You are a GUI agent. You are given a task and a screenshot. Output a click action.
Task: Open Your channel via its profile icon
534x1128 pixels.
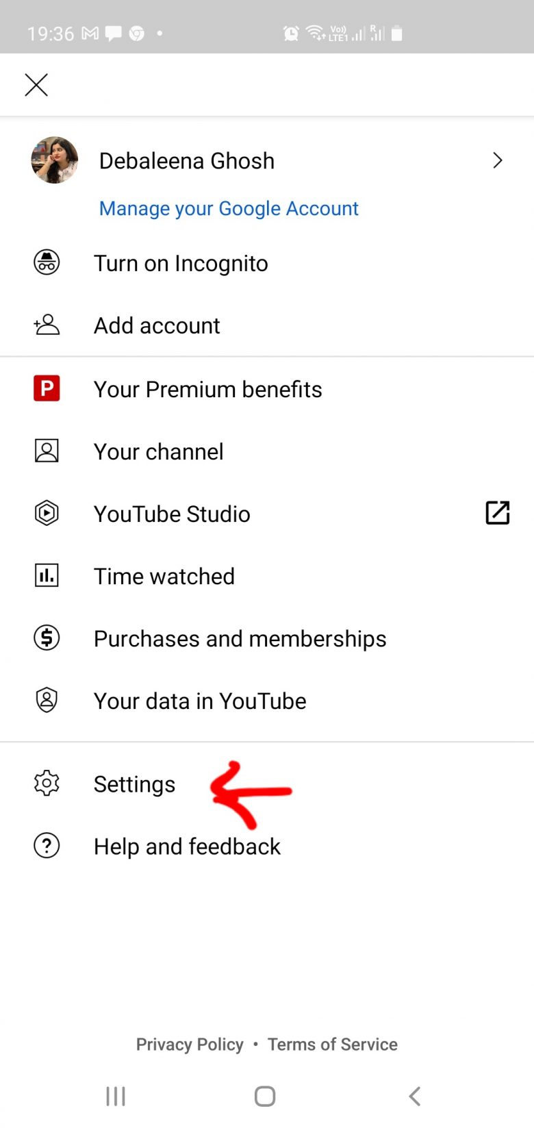click(46, 451)
